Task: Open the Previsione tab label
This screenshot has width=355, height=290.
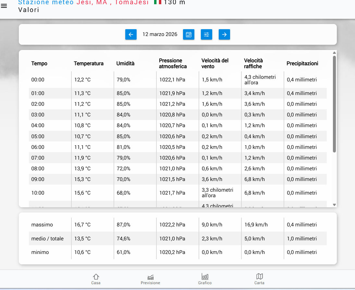Action: [150, 283]
